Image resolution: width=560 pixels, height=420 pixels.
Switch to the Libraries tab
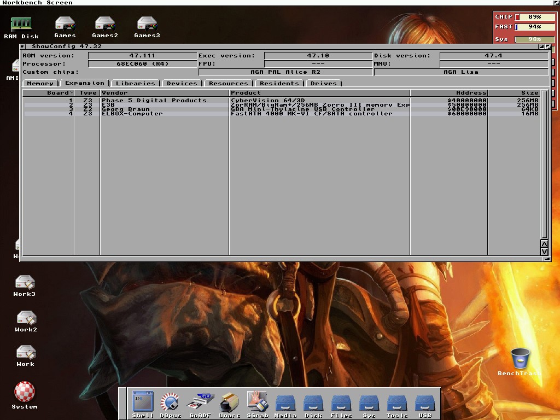coord(136,83)
